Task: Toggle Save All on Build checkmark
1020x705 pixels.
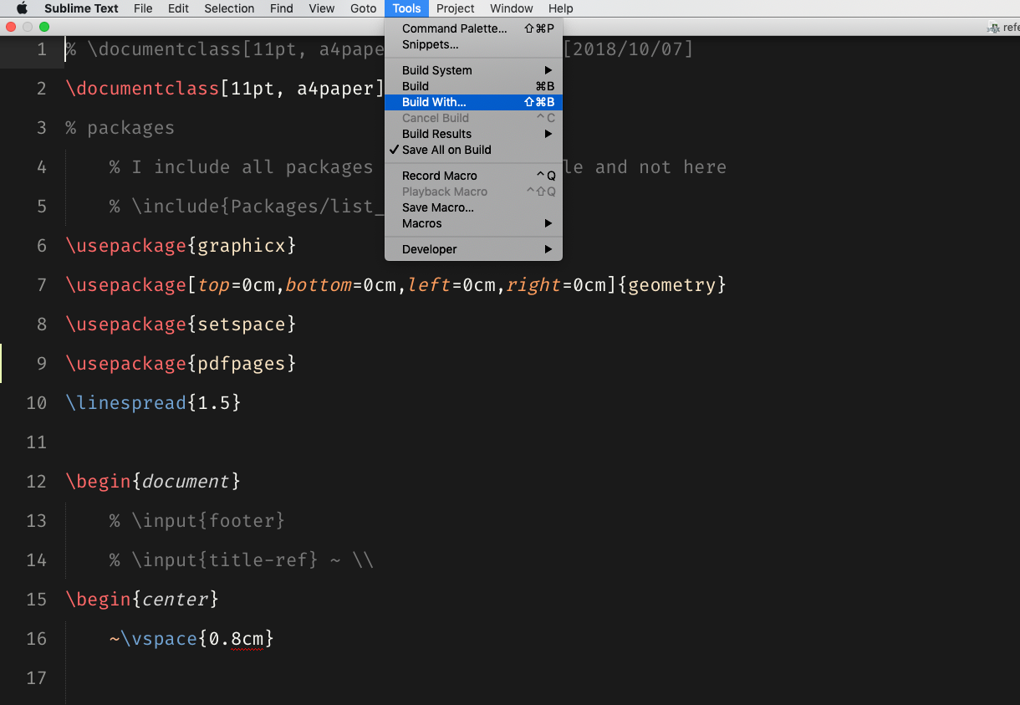Action: click(x=473, y=150)
